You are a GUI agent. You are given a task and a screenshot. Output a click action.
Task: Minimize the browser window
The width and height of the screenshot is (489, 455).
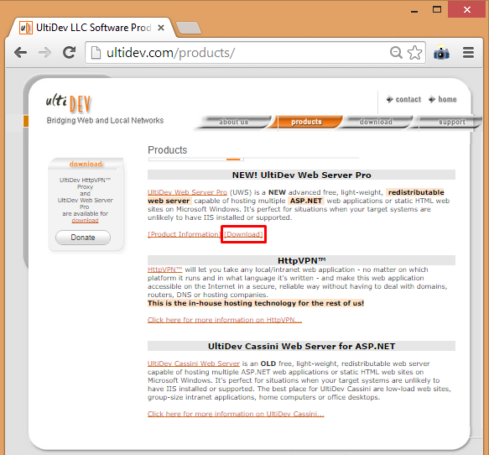(x=414, y=11)
